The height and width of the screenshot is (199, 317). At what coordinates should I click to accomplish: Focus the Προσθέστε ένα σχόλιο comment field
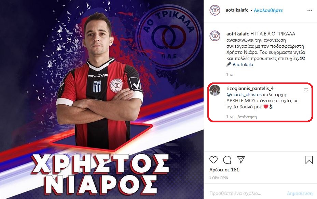pyautogui.click(x=247, y=193)
